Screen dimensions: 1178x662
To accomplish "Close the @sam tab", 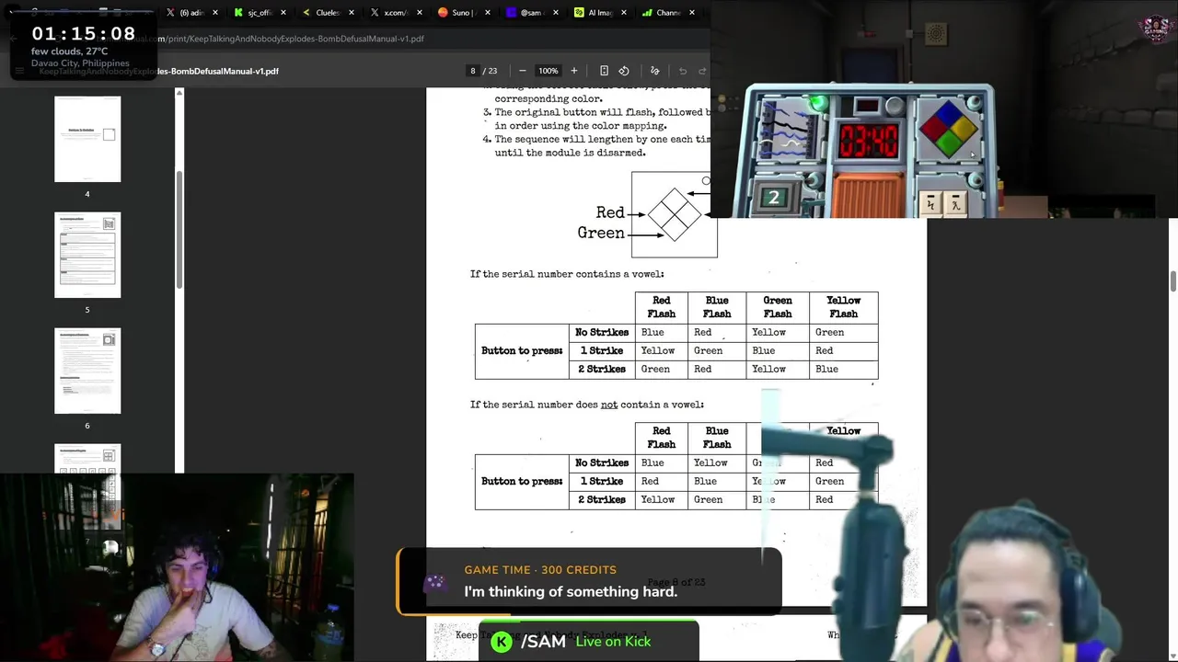I will [556, 13].
